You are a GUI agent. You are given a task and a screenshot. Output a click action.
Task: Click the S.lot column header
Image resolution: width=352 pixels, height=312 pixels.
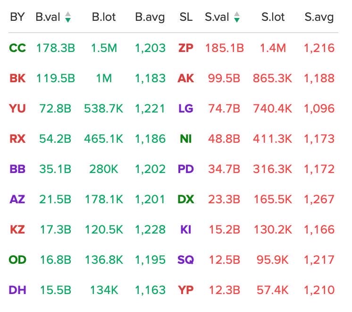pos(273,17)
